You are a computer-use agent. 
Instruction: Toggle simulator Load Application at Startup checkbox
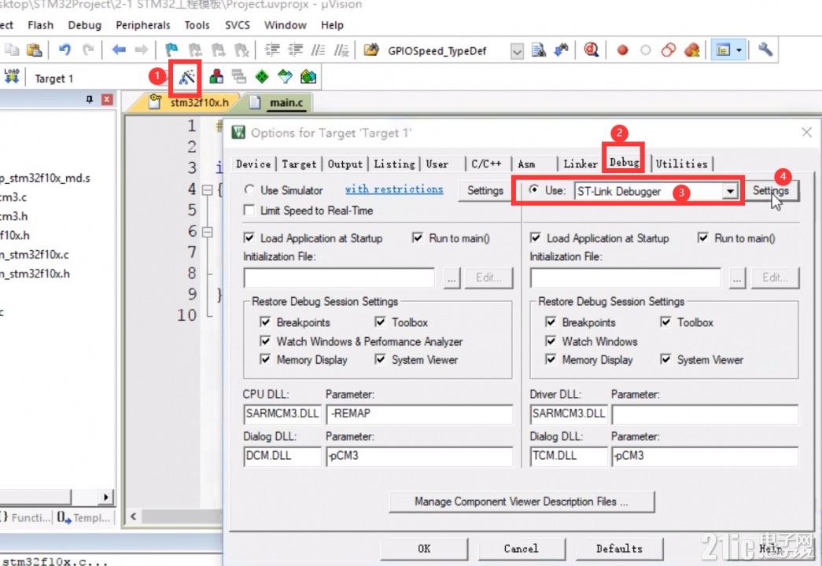[249, 238]
